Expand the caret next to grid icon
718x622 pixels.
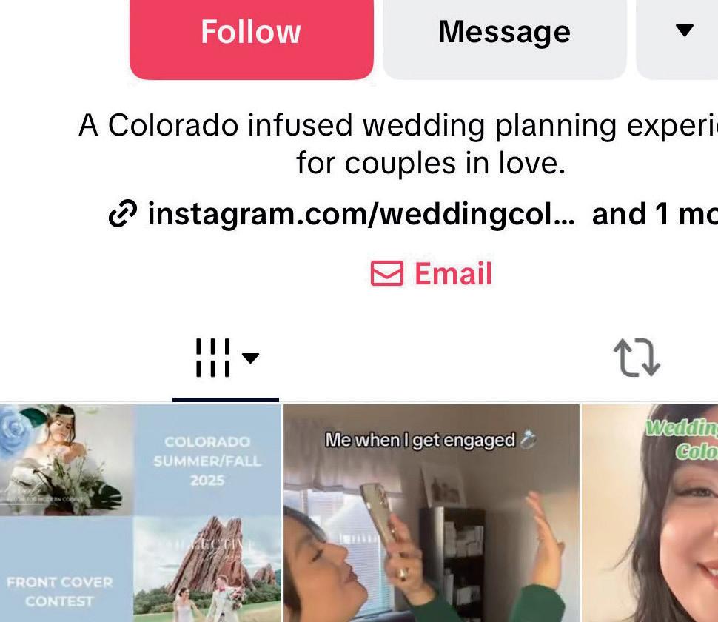pos(250,358)
